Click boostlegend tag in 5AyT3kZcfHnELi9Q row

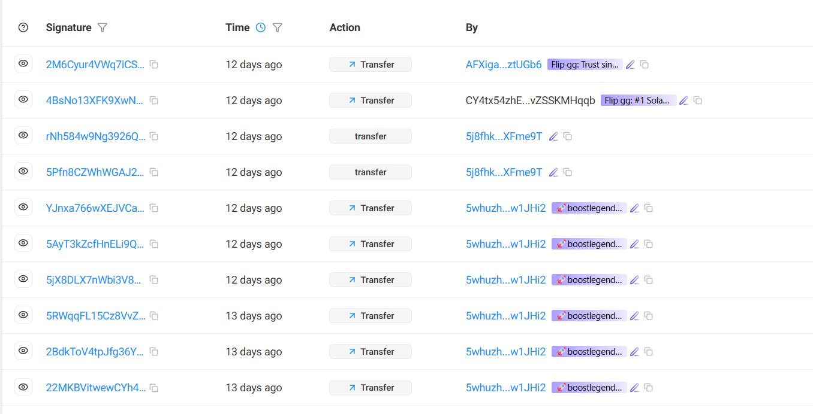pyautogui.click(x=589, y=244)
